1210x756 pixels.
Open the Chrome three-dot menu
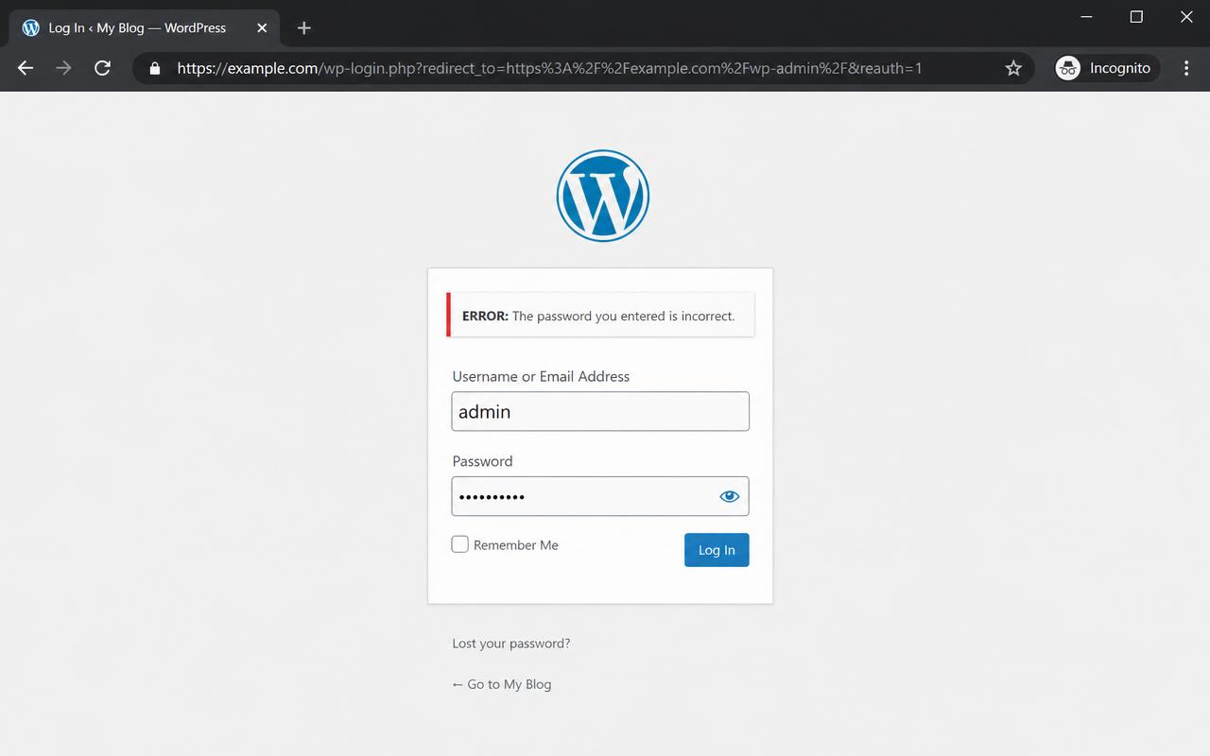point(1186,68)
